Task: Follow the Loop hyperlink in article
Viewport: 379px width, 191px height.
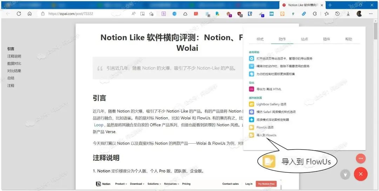Action: [x=99, y=125]
